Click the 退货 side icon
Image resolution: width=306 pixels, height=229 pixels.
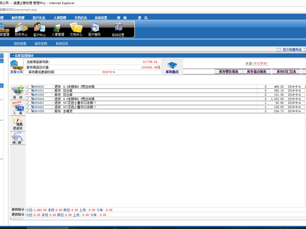[17, 123]
